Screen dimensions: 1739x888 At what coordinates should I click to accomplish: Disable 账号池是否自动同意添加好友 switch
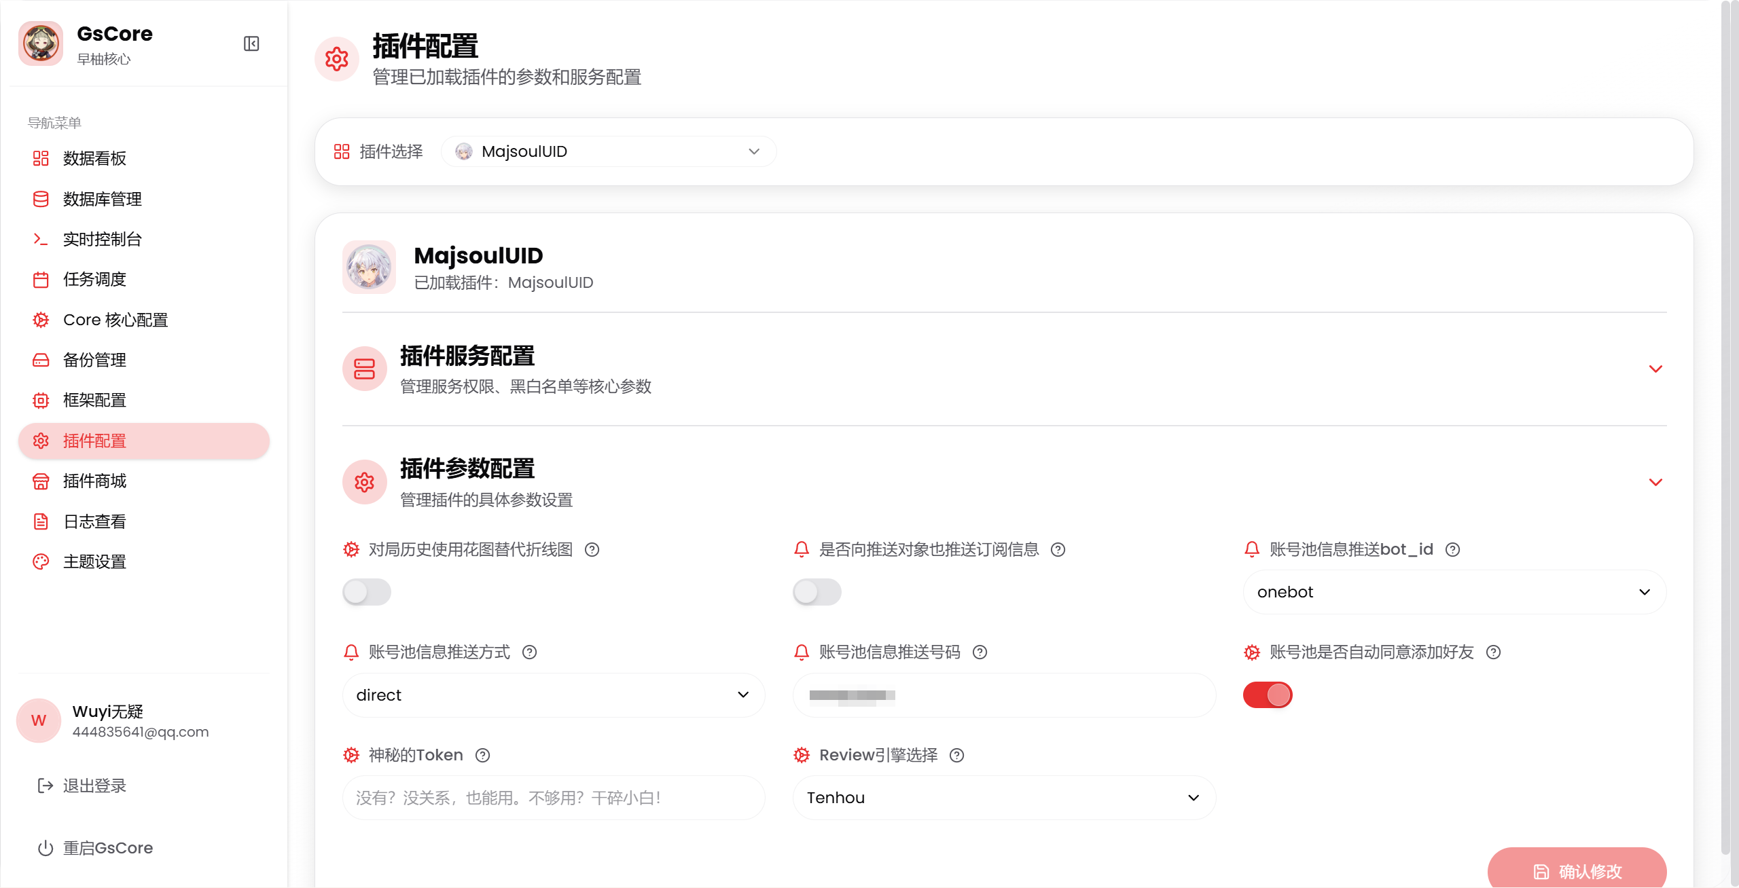pyautogui.click(x=1268, y=695)
